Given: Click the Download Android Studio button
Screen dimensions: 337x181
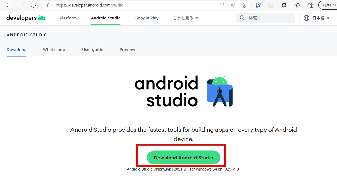Looking at the screenshot, I should click(184, 158).
